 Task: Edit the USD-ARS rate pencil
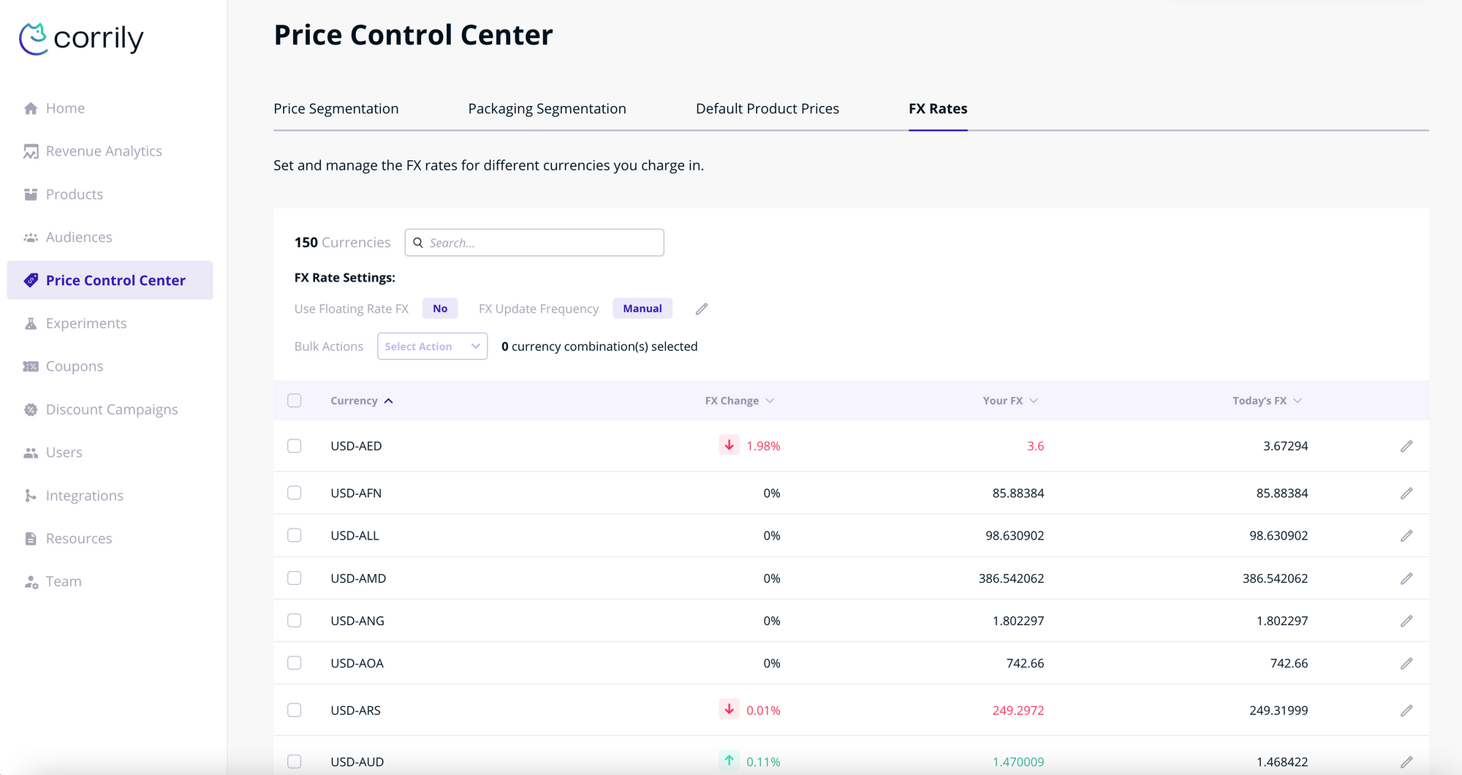pyautogui.click(x=1406, y=711)
